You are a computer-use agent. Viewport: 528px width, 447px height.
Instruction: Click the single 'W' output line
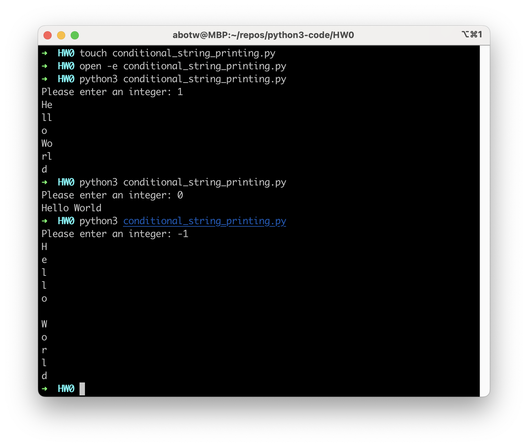(x=44, y=324)
